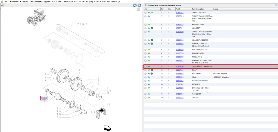This screenshot has width=278, height=132.
Task: Click the pin icon above the diagram
Action: [2, 5]
